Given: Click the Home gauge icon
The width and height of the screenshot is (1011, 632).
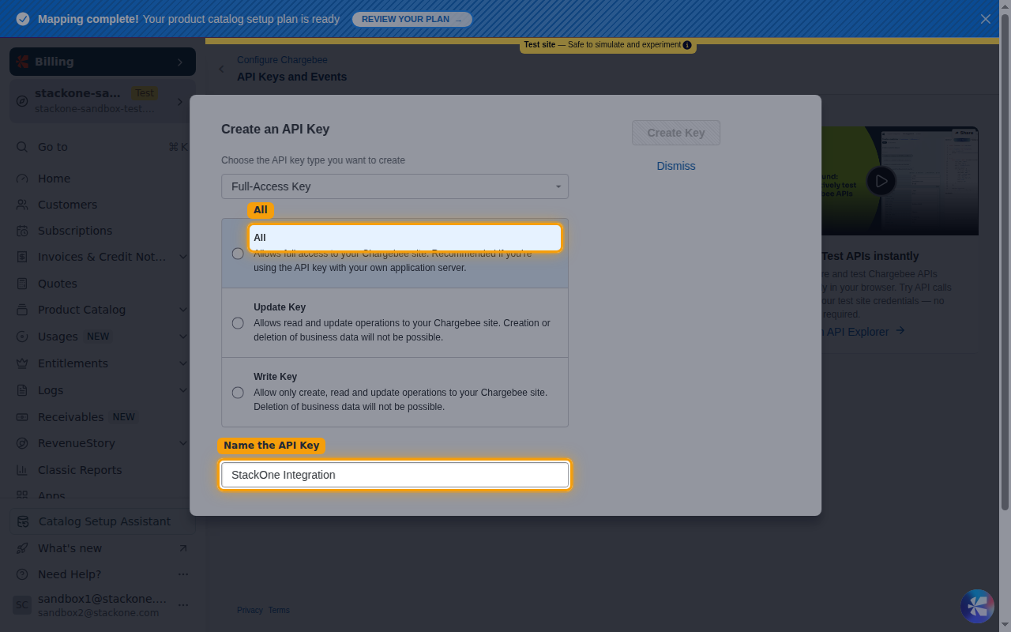Looking at the screenshot, I should pyautogui.click(x=22, y=179).
